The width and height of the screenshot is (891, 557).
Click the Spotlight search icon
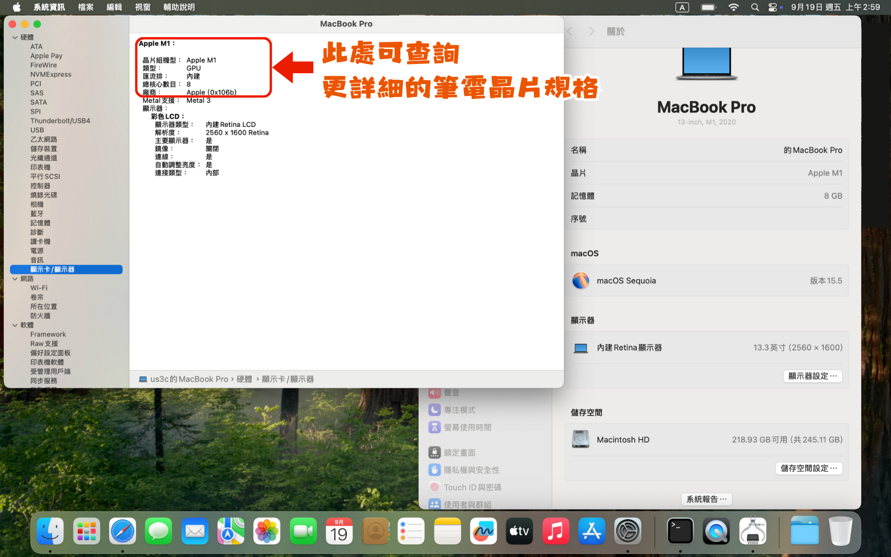(x=755, y=7)
